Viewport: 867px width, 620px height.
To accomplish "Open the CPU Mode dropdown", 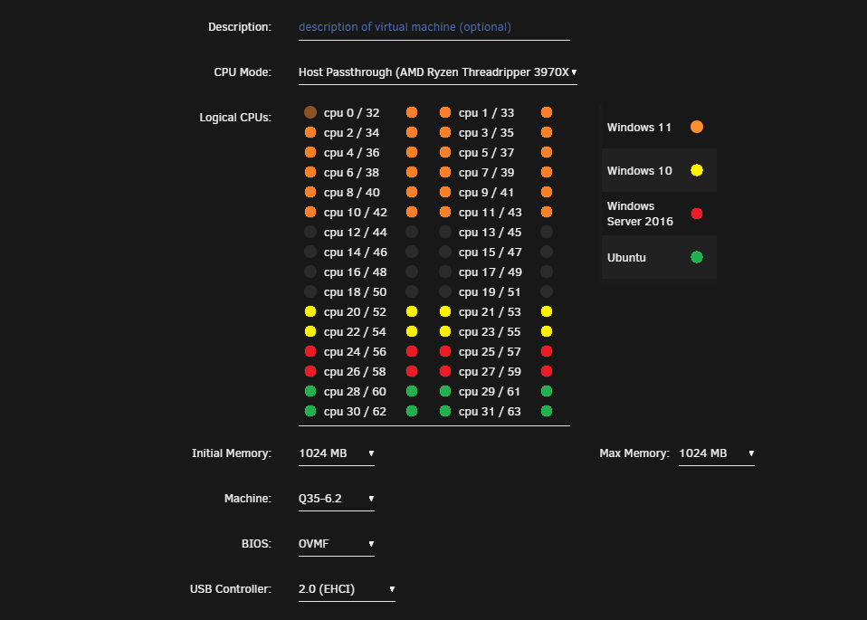I will point(438,72).
